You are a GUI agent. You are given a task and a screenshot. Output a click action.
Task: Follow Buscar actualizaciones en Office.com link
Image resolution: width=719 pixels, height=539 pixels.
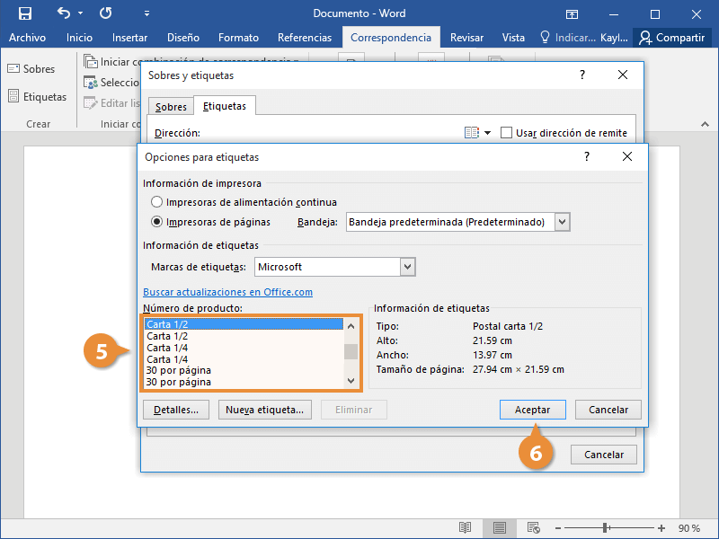tap(227, 292)
